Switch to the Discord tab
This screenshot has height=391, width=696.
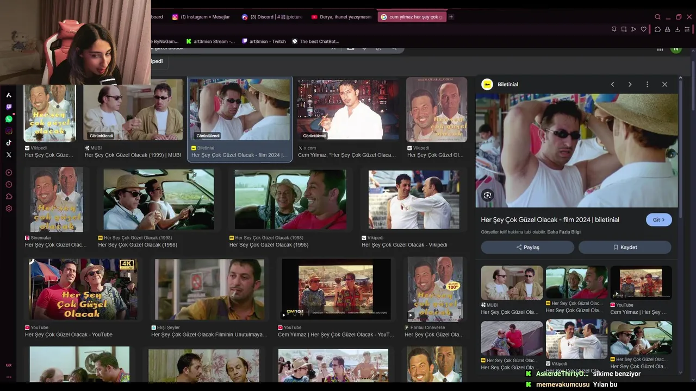pyautogui.click(x=271, y=17)
